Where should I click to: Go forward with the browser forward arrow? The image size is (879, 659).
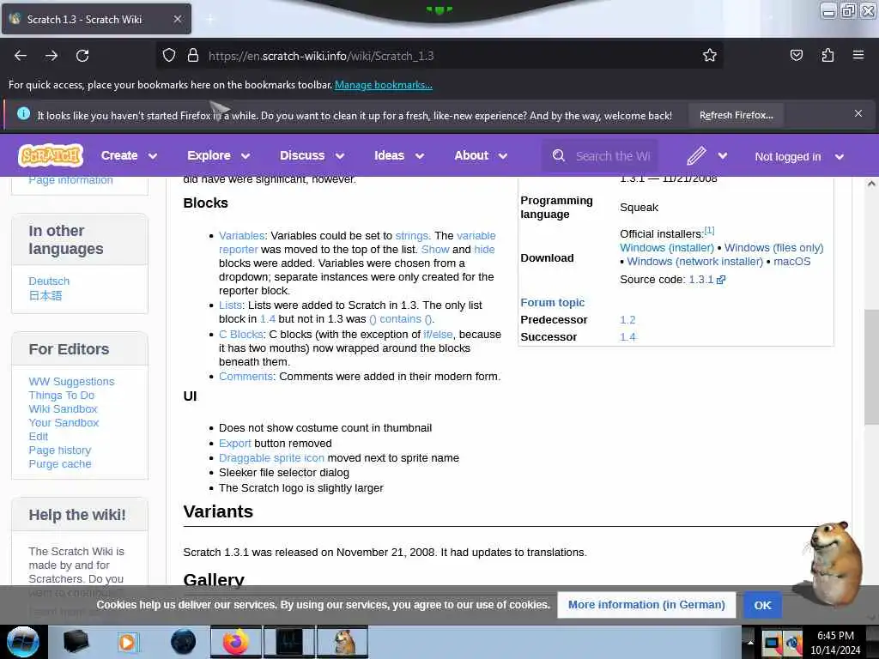52,56
